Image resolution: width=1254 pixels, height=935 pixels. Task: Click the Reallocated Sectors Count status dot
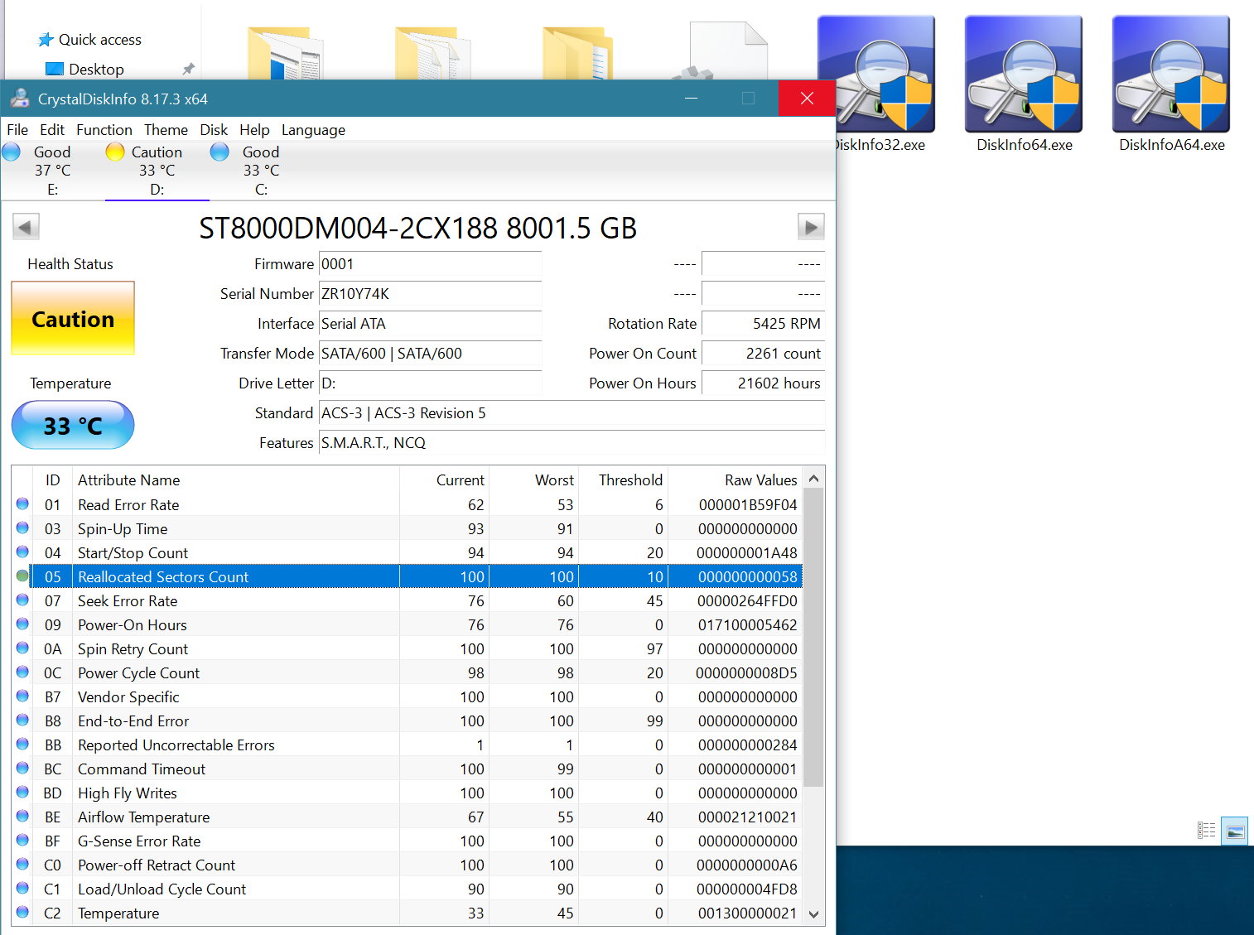[x=22, y=576]
